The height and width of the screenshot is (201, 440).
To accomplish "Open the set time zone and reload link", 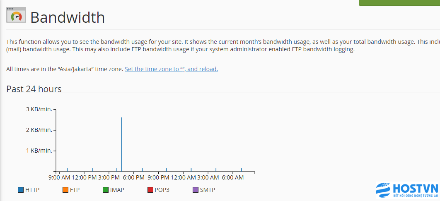I will pyautogui.click(x=171, y=69).
